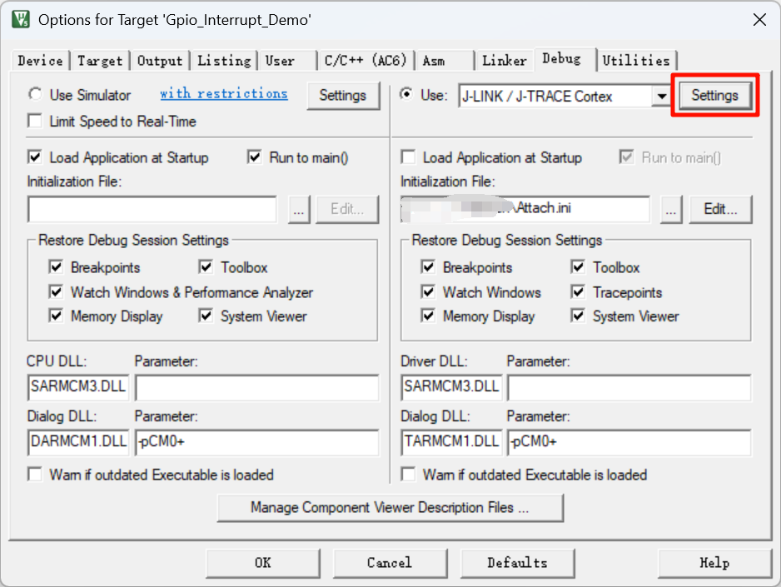
Task: Confirm settings with OK button
Action: pyautogui.click(x=262, y=563)
